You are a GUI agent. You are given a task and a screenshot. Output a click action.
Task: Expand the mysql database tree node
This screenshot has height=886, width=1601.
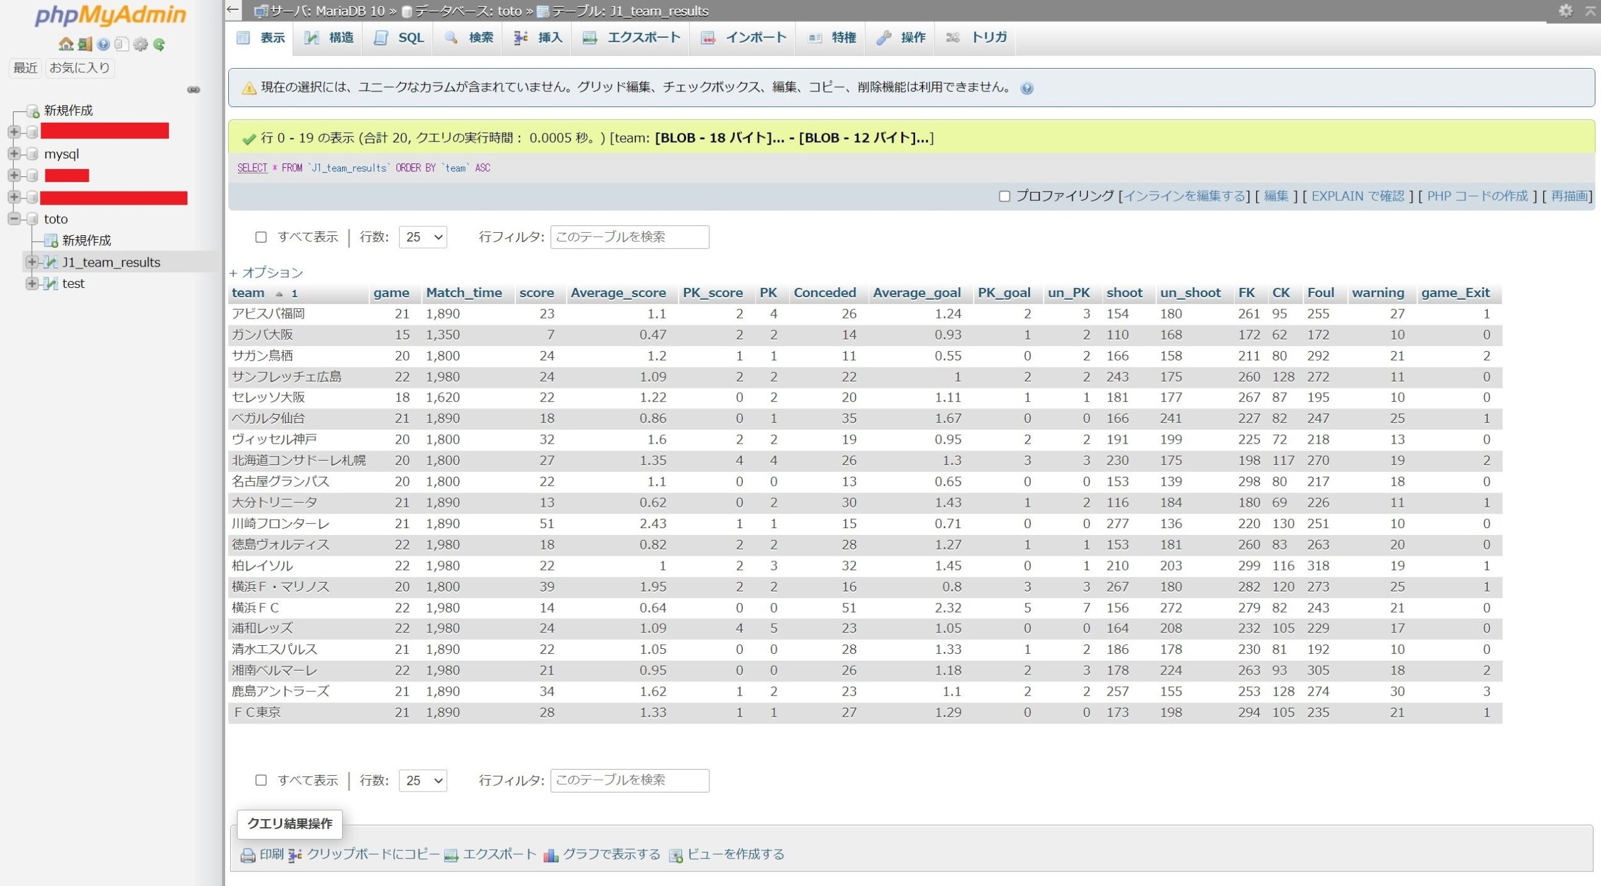click(x=14, y=154)
